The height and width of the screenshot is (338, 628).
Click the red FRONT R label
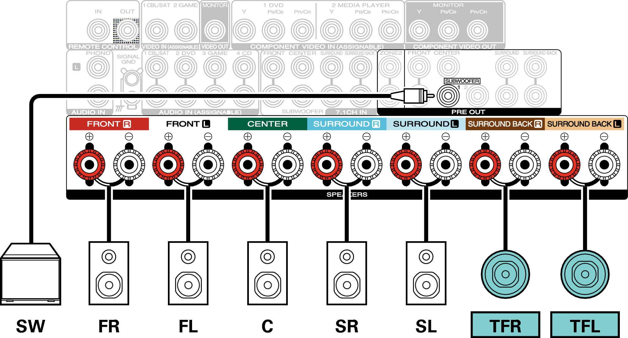109,124
